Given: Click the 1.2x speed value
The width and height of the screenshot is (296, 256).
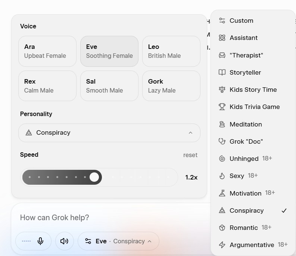Looking at the screenshot, I should pyautogui.click(x=191, y=178).
